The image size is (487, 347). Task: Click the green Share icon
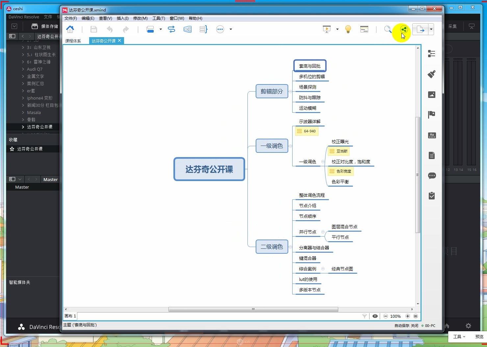click(x=404, y=29)
